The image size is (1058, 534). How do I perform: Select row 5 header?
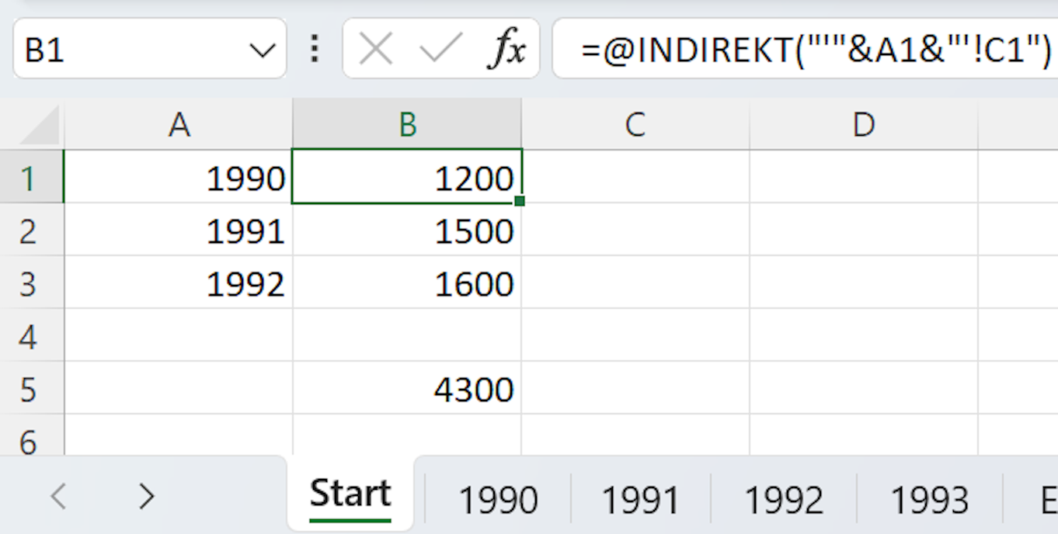pyautogui.click(x=31, y=389)
